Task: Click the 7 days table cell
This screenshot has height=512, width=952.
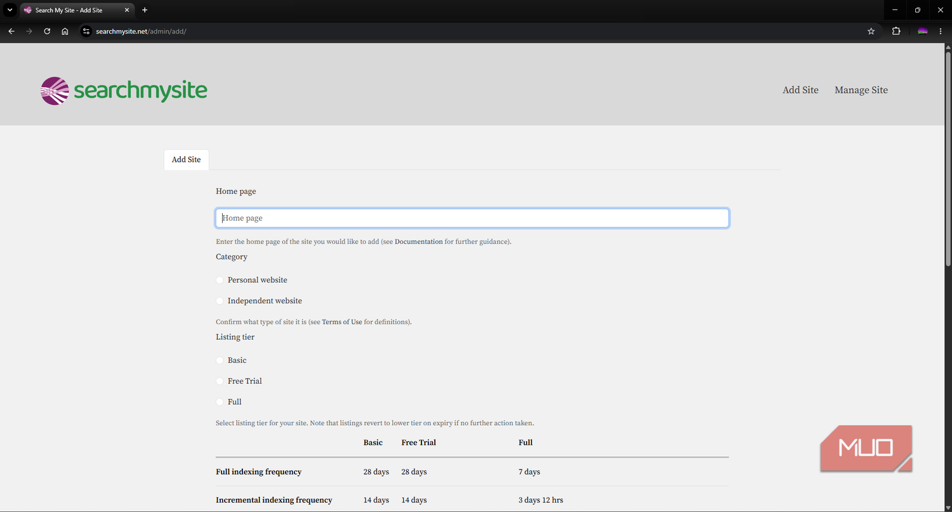Action: (x=529, y=472)
